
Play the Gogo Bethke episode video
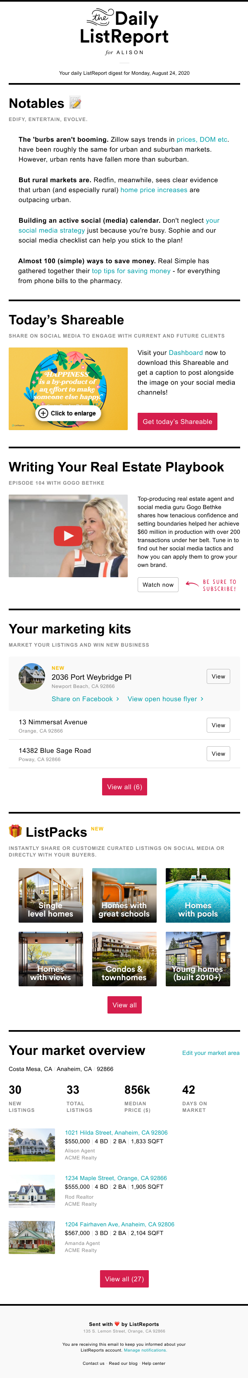(68, 535)
